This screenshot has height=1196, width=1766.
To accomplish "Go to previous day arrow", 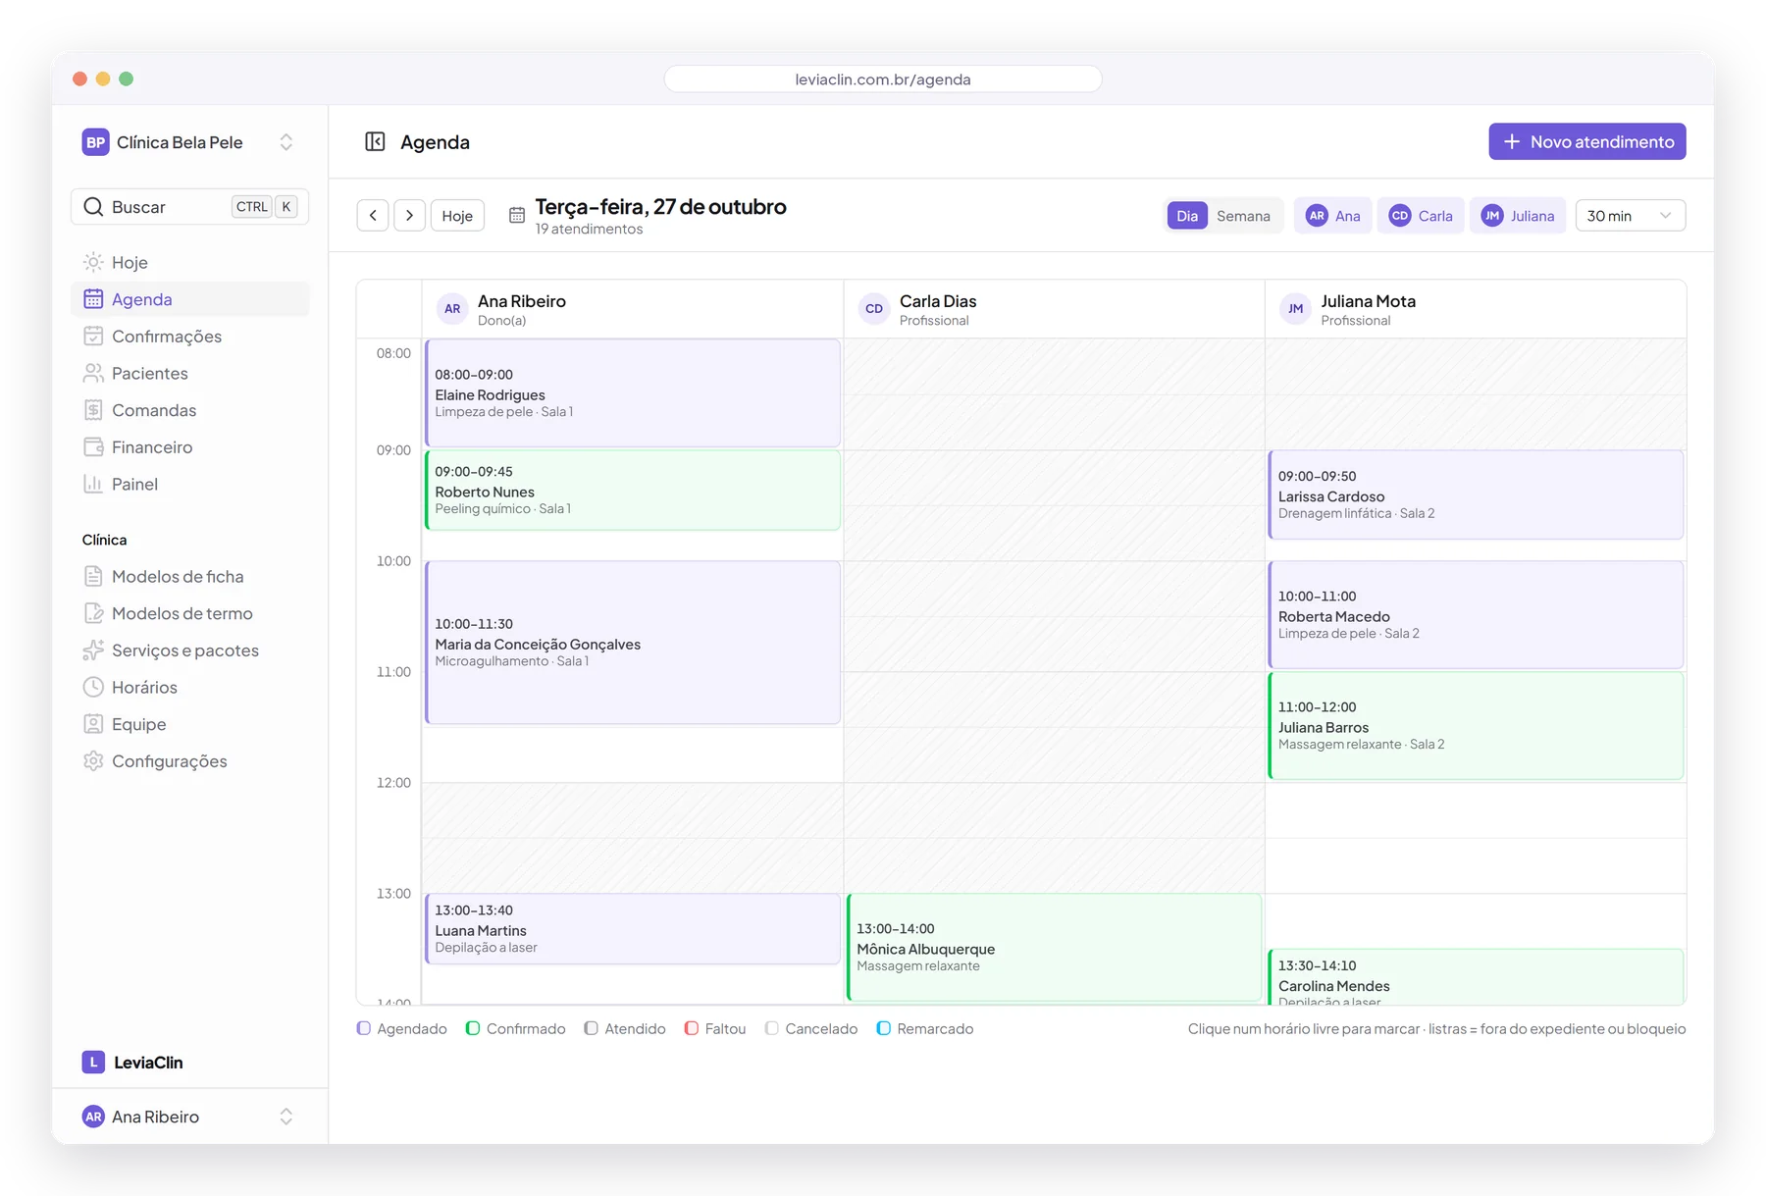I will click(373, 216).
